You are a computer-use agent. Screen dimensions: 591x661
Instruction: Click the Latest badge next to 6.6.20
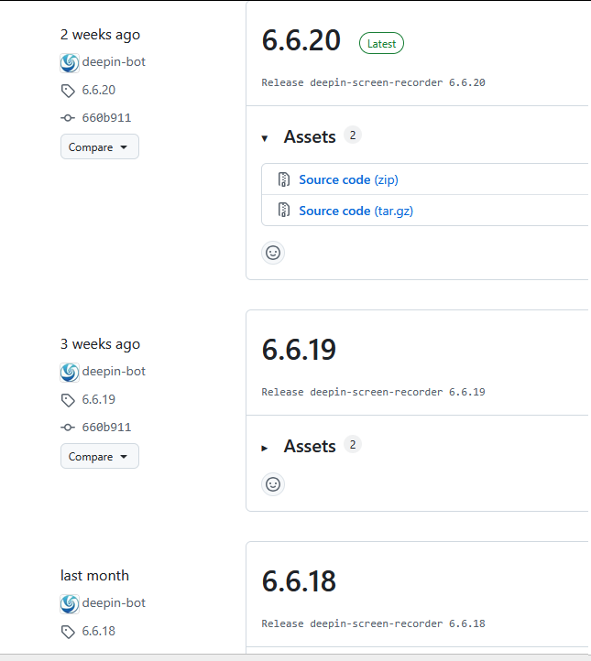[x=381, y=43]
